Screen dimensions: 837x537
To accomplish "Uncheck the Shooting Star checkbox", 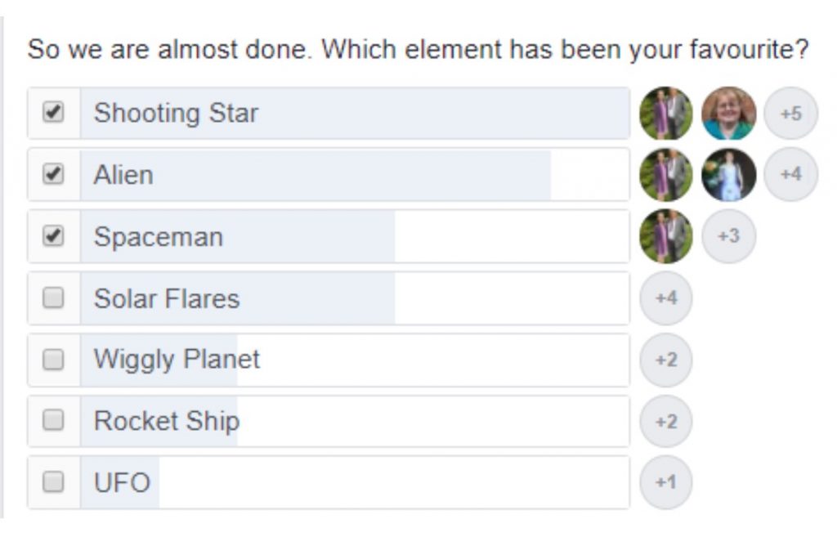I will click(x=53, y=113).
